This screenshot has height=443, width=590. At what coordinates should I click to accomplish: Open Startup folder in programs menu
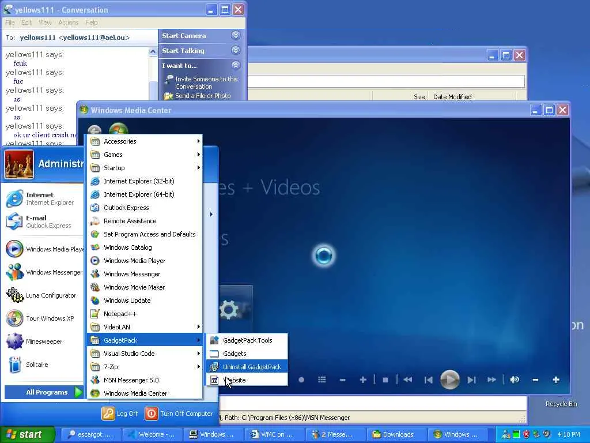(x=145, y=168)
